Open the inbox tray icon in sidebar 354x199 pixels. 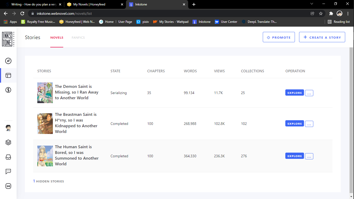click(x=8, y=157)
